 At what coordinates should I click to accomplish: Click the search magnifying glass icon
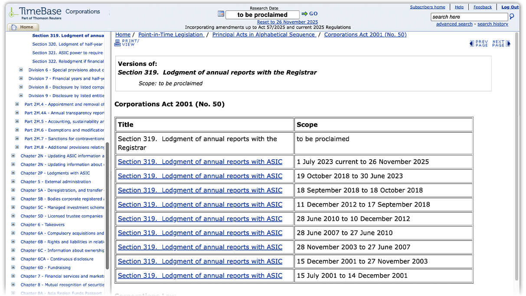(x=511, y=16)
